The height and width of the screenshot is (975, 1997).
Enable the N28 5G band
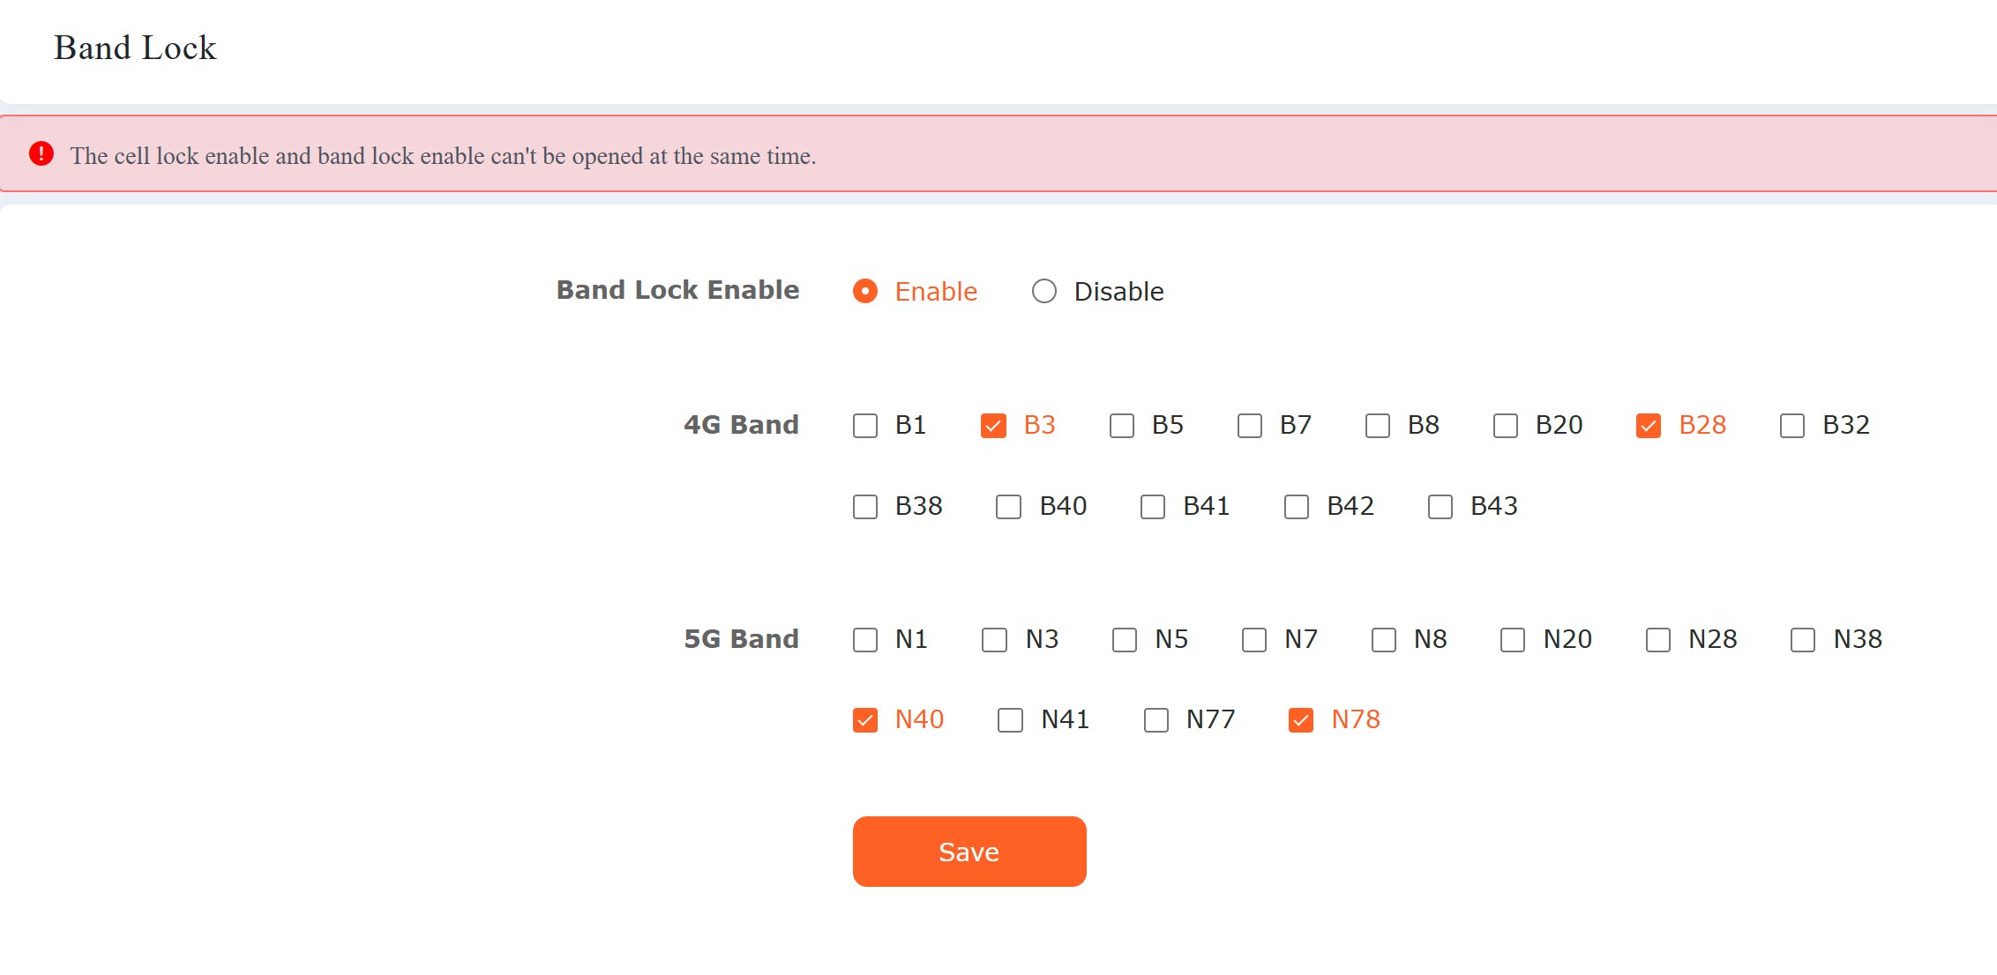pos(1658,640)
